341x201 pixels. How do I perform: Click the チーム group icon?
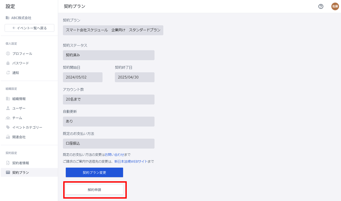coord(8,118)
